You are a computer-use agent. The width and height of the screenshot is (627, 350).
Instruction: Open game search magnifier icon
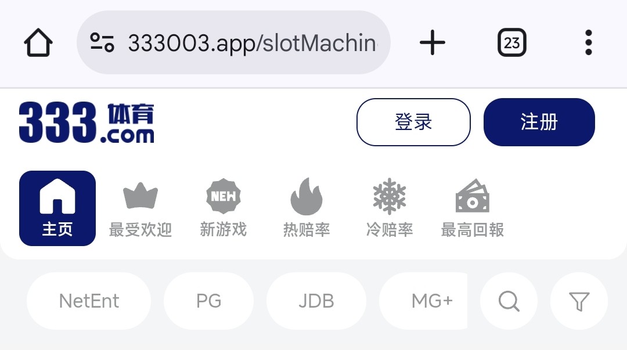click(509, 301)
